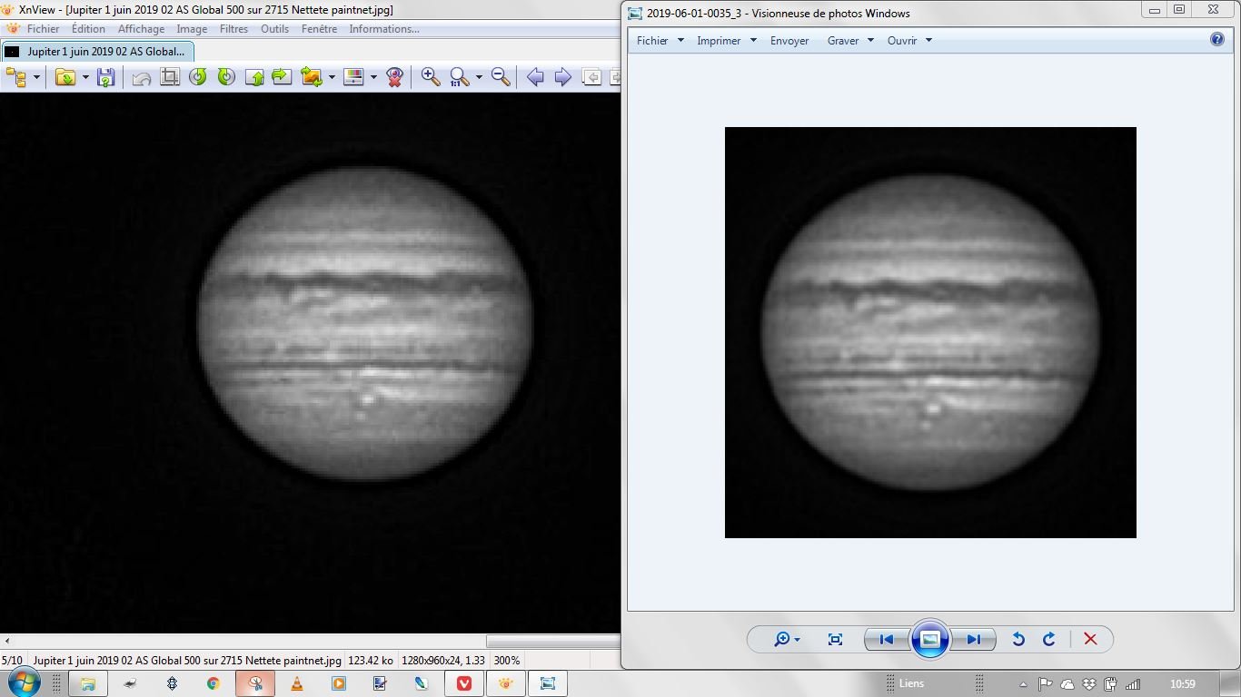Open VLC media player from the taskbar
Image resolution: width=1241 pixels, height=697 pixels.
297,683
